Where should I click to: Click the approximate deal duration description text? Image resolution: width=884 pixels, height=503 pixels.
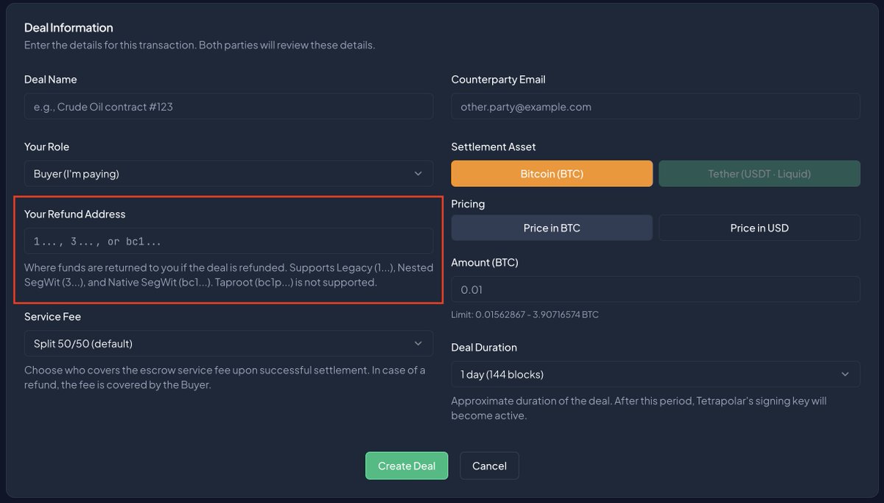(639, 408)
